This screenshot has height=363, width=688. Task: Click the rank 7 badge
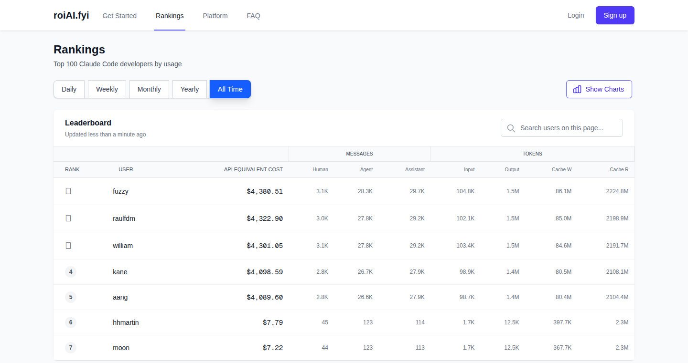(x=71, y=348)
